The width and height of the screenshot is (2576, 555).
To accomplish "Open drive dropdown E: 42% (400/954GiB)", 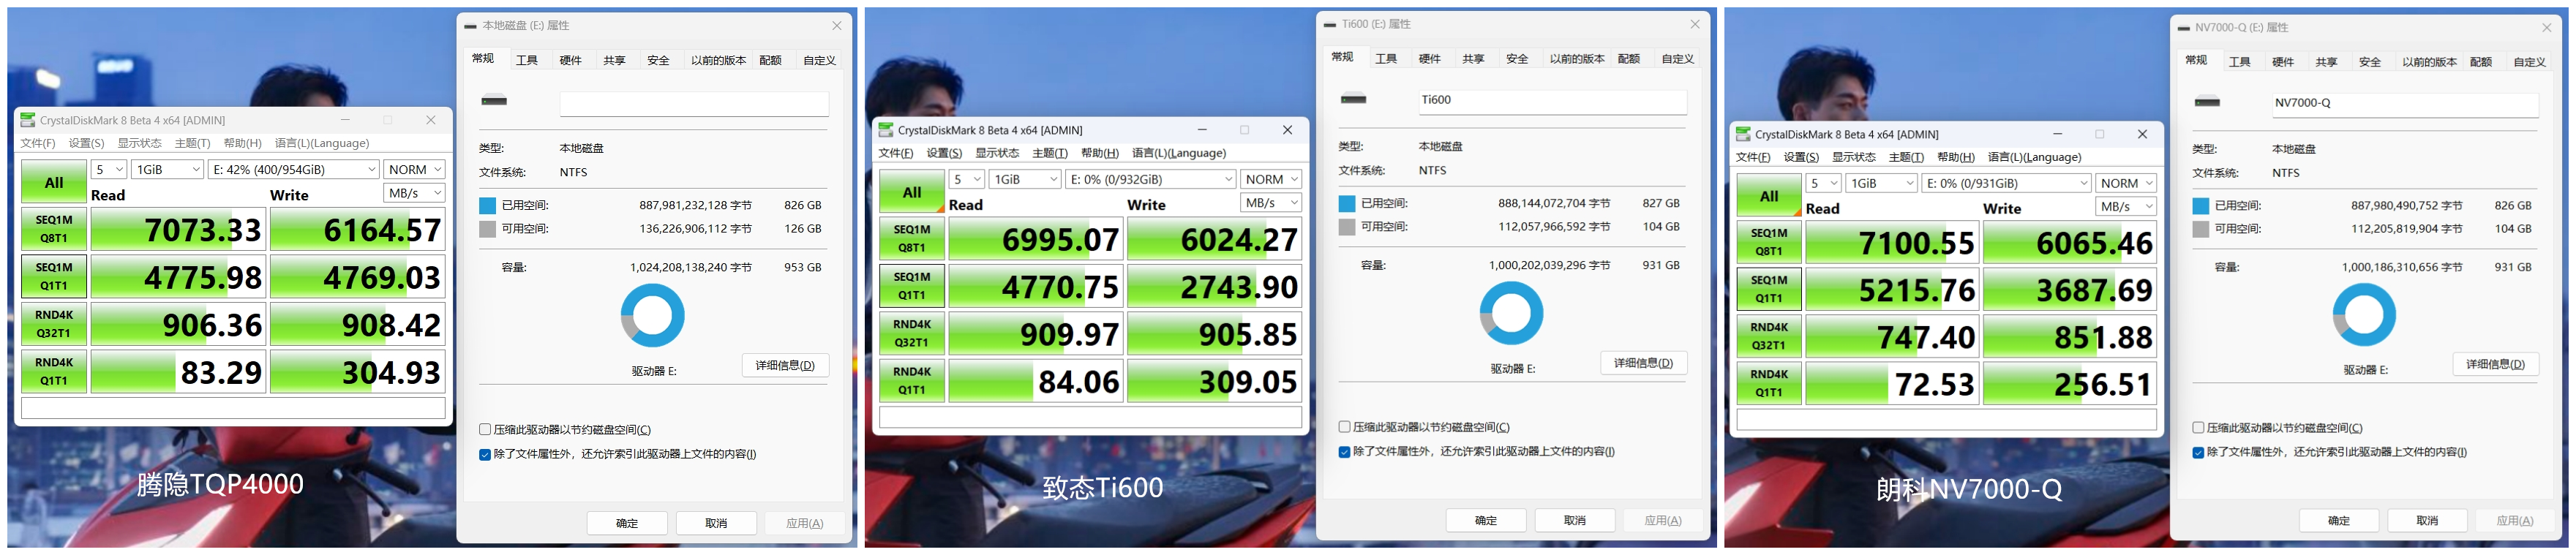I will tap(294, 170).
